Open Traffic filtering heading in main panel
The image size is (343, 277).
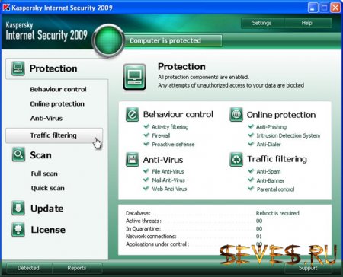[277, 159]
